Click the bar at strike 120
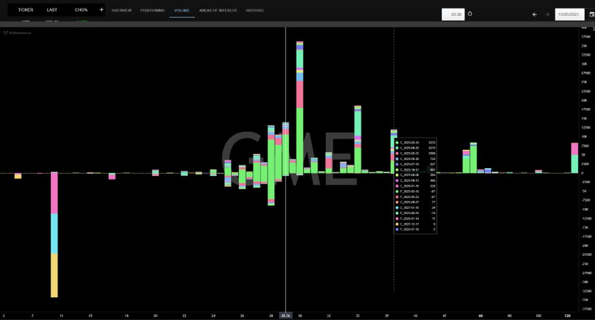Viewport: 595px width, 320px height. [x=575, y=158]
